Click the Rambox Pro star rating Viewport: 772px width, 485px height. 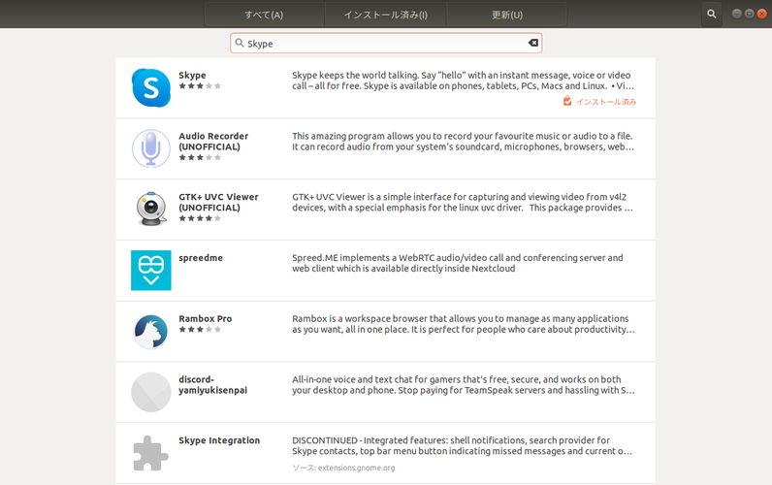200,330
